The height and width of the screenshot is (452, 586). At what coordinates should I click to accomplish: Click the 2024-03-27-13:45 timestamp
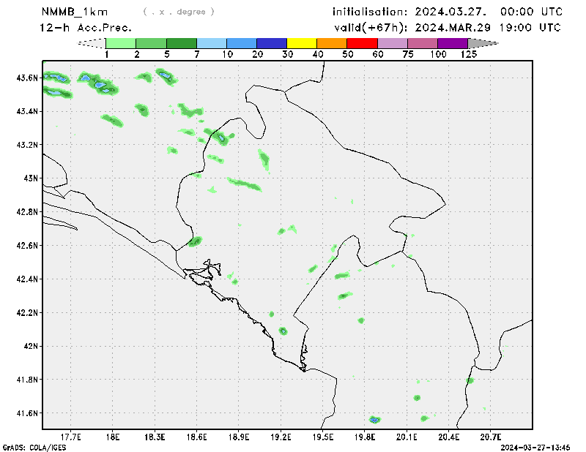(535, 448)
